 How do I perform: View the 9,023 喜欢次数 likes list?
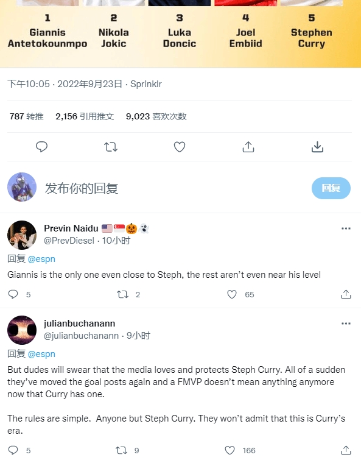click(x=156, y=116)
